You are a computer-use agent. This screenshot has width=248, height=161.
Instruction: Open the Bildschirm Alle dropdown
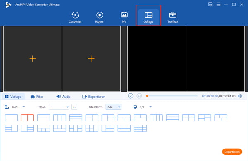(x=113, y=107)
